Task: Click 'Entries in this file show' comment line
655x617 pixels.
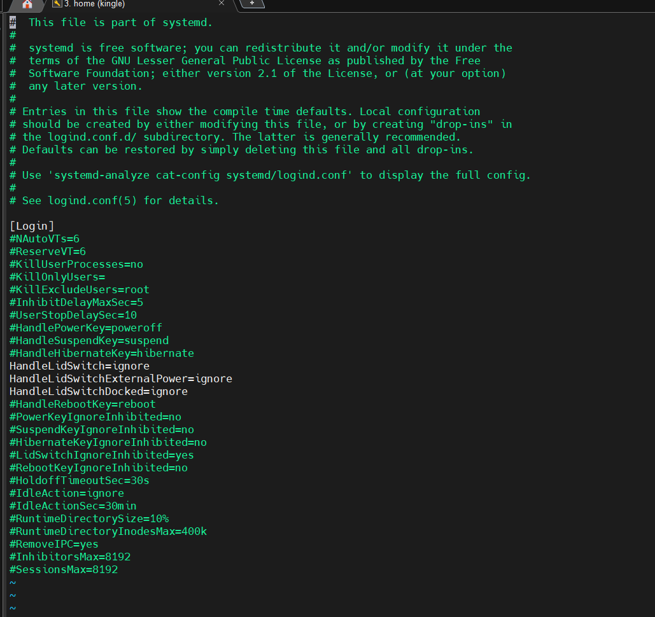Action: tap(245, 112)
